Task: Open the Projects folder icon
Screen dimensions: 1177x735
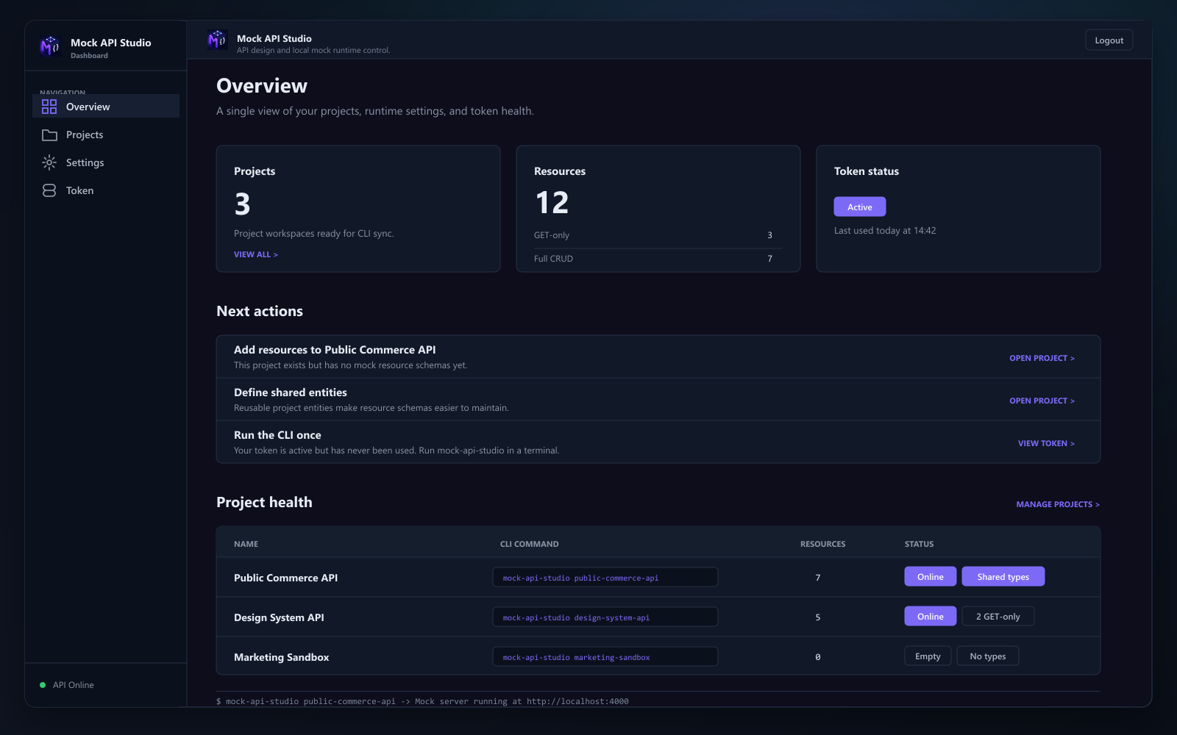Action: tap(49, 135)
